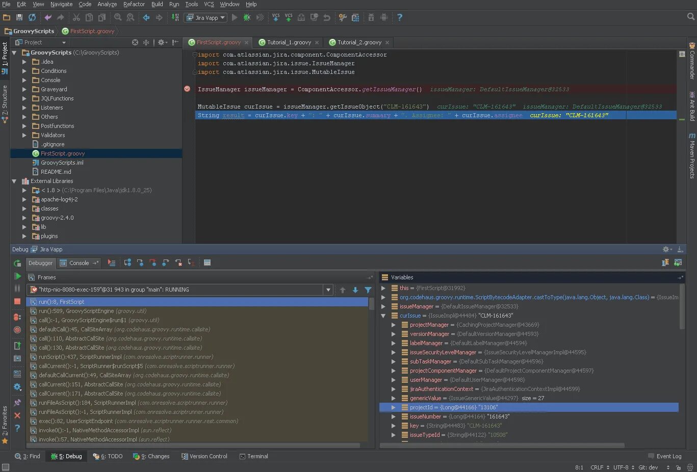Click Synchronize icon in main toolbar
697x472 pixels.
pyautogui.click(x=32, y=17)
